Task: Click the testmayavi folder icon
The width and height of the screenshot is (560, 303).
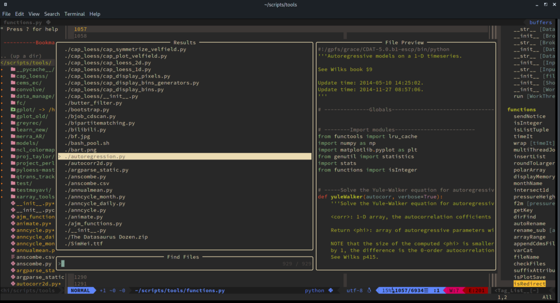Action: tap(13, 190)
